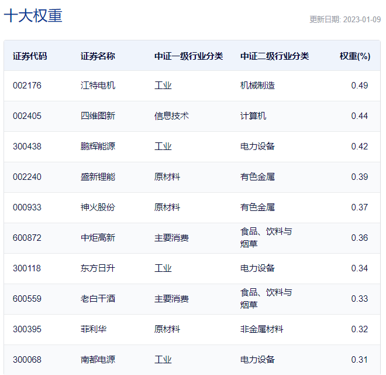Image resolution: width=386 pixels, height=375 pixels.
Task: Click 工业 in the 东方日升 row
Action: coord(163,268)
